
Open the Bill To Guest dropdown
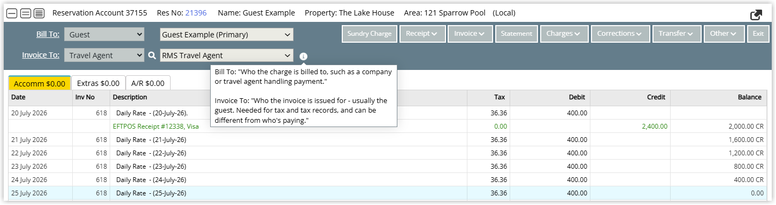pos(104,35)
